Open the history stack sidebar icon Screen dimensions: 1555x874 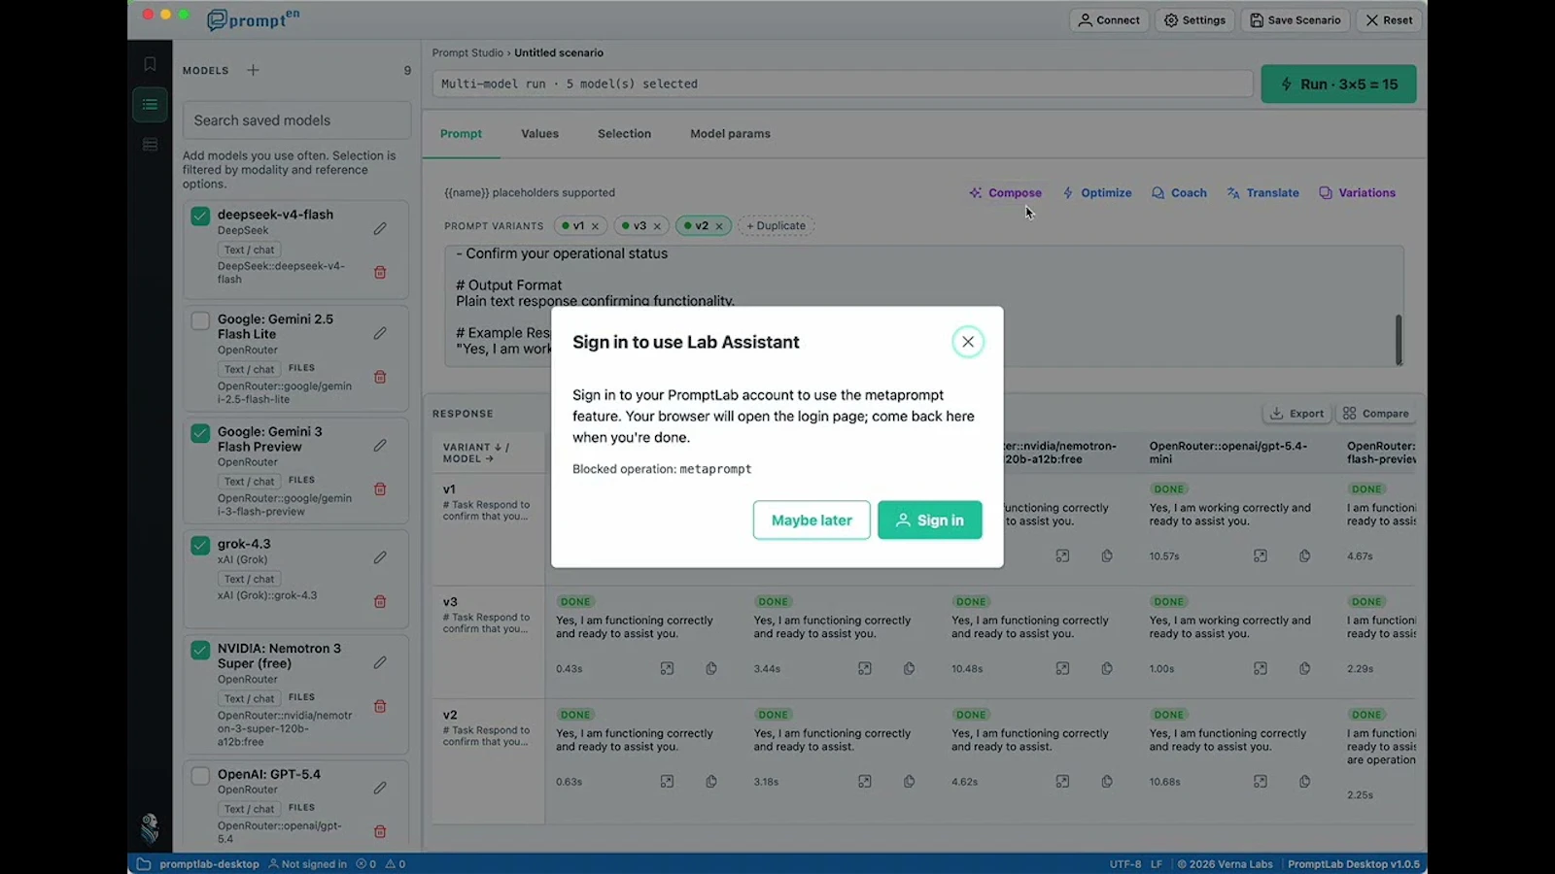coord(150,145)
